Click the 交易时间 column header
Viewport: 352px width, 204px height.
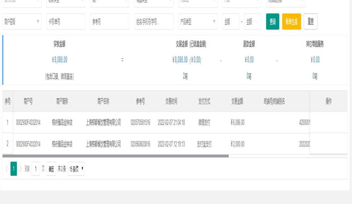coord(171,101)
